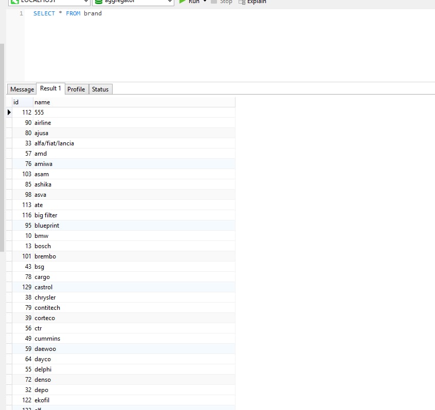Image resolution: width=435 pixels, height=410 pixels.
Task: Select the 'bmw' name cell
Action: click(x=134, y=236)
